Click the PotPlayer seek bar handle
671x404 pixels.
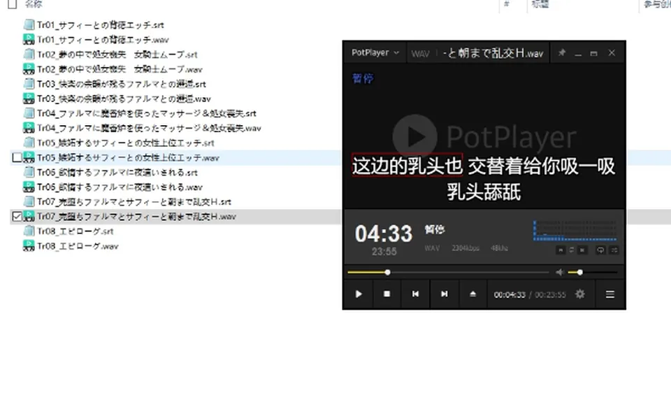pos(387,272)
